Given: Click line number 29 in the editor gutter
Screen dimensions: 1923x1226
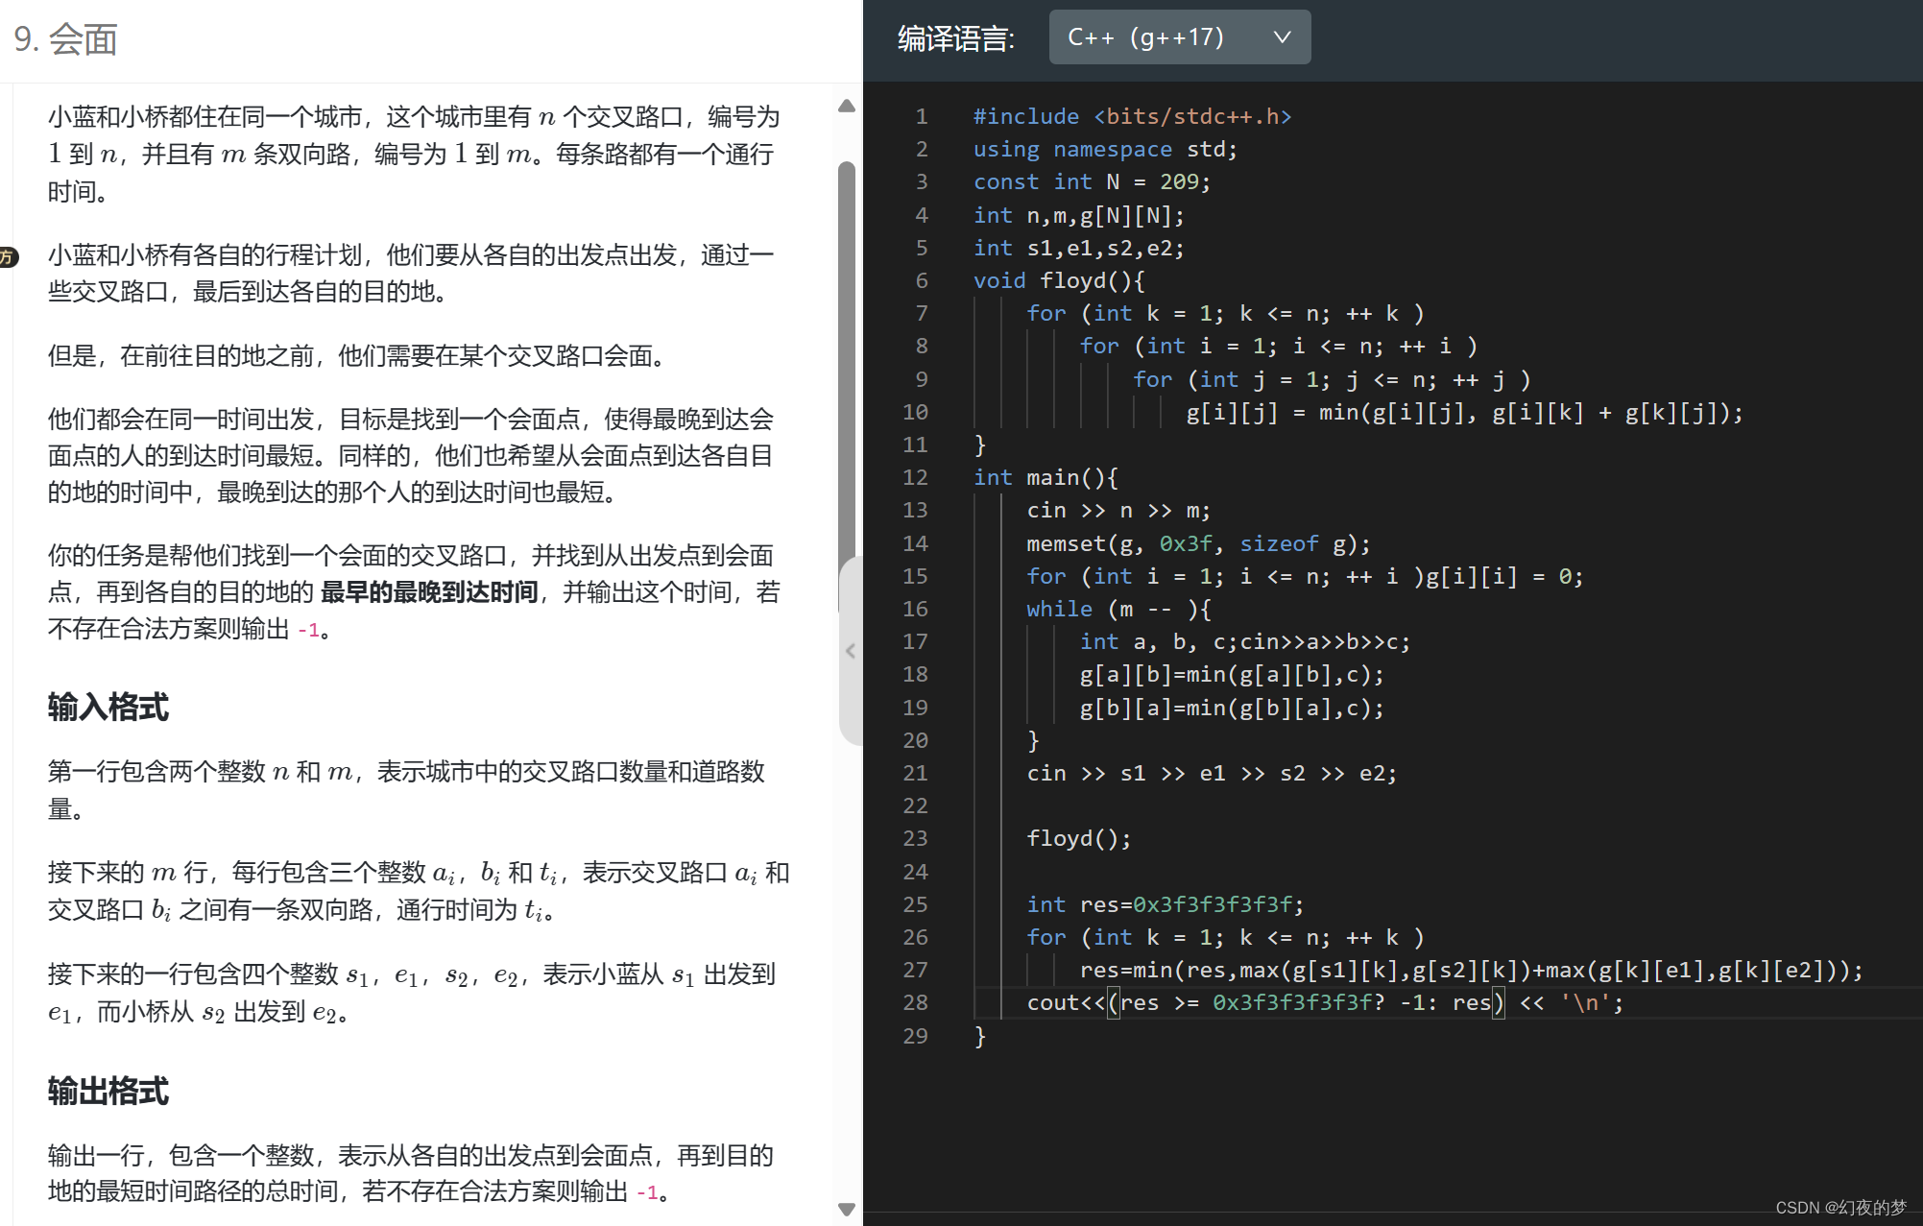Looking at the screenshot, I should [x=915, y=1036].
